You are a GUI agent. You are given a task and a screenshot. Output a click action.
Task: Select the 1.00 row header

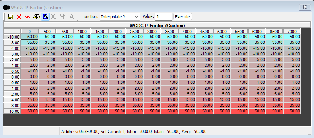pyautogui.click(x=12, y=88)
